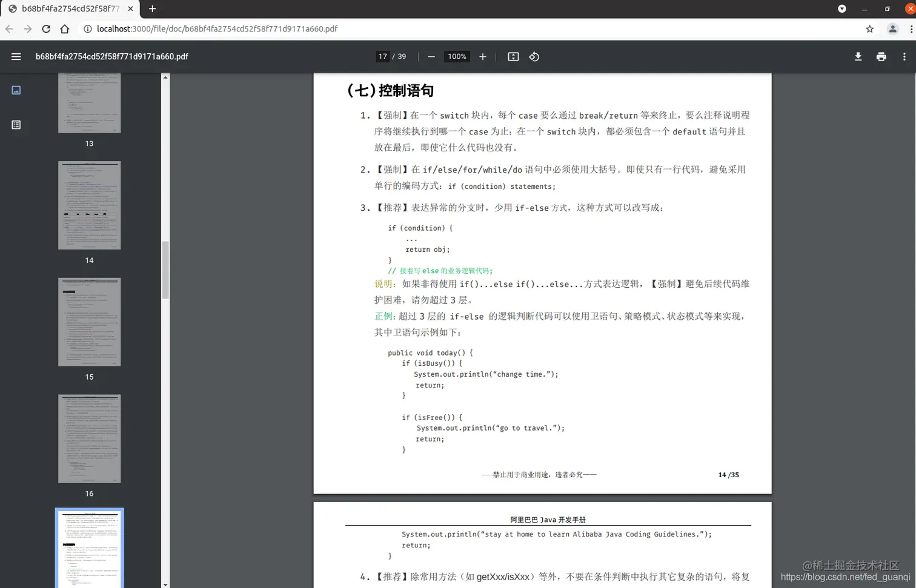Reload the current page

(46, 28)
